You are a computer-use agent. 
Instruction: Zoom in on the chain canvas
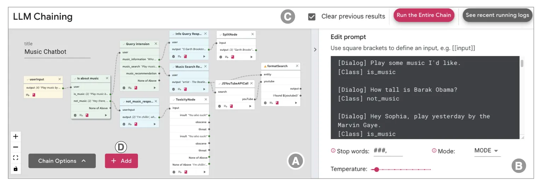[x=16, y=136]
